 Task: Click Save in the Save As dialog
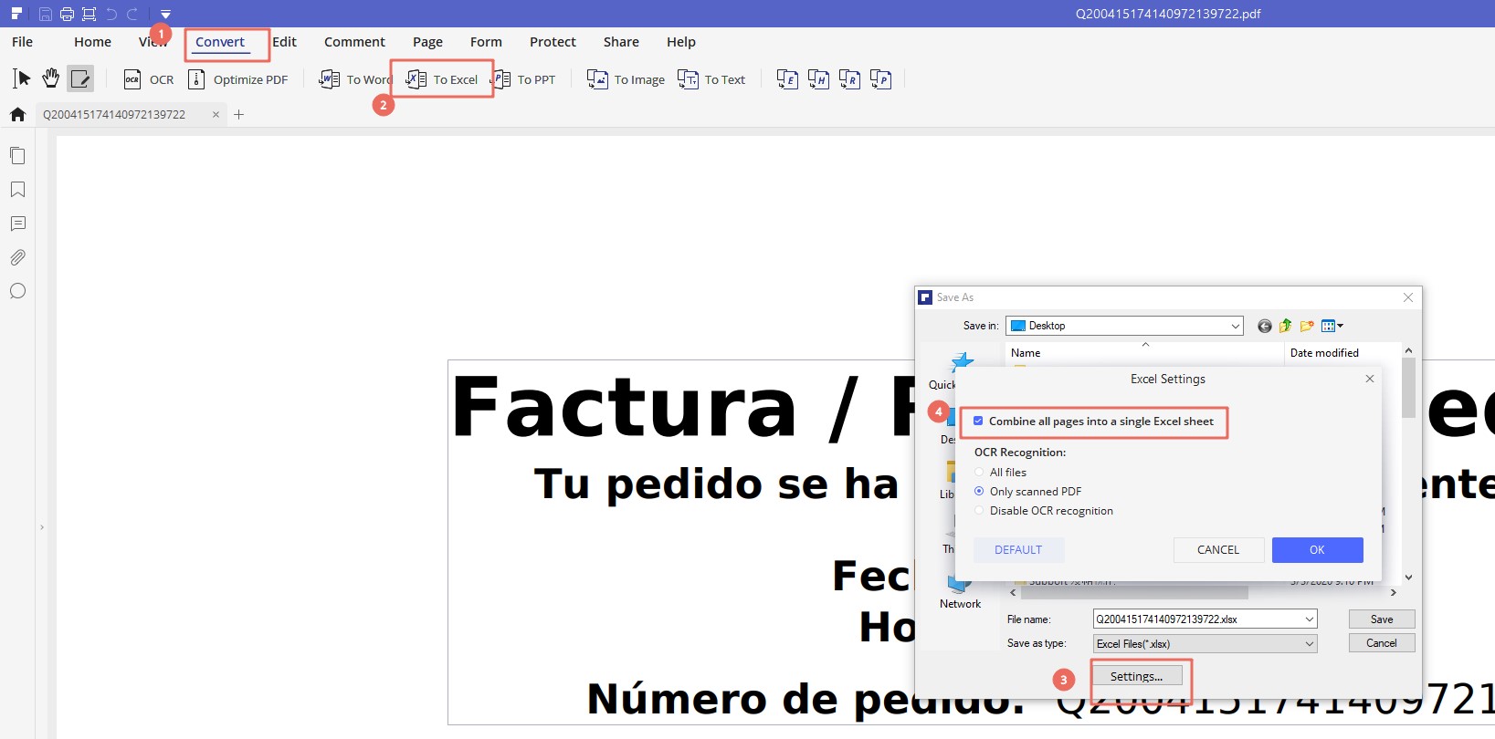tap(1382, 619)
